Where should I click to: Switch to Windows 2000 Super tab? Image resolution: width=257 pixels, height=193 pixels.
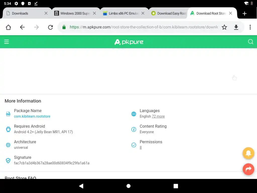[x=75, y=14]
